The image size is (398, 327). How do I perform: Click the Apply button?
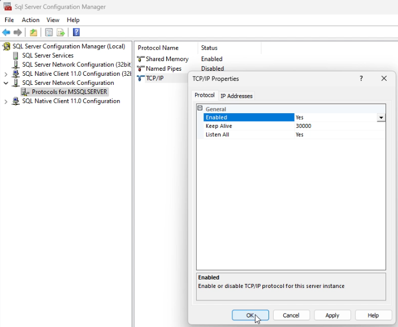[x=332, y=315]
